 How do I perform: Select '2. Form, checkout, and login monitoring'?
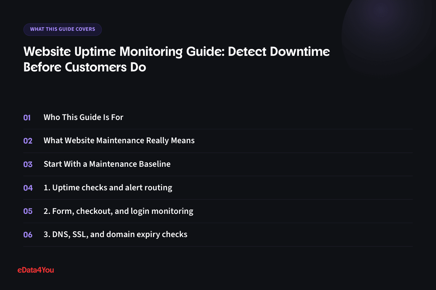pyautogui.click(x=118, y=211)
